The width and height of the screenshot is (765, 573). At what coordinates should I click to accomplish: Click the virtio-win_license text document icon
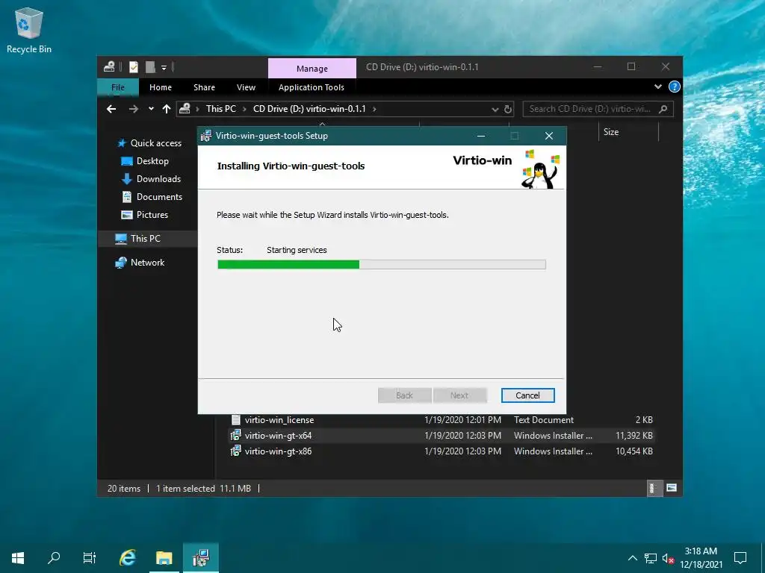(x=235, y=419)
